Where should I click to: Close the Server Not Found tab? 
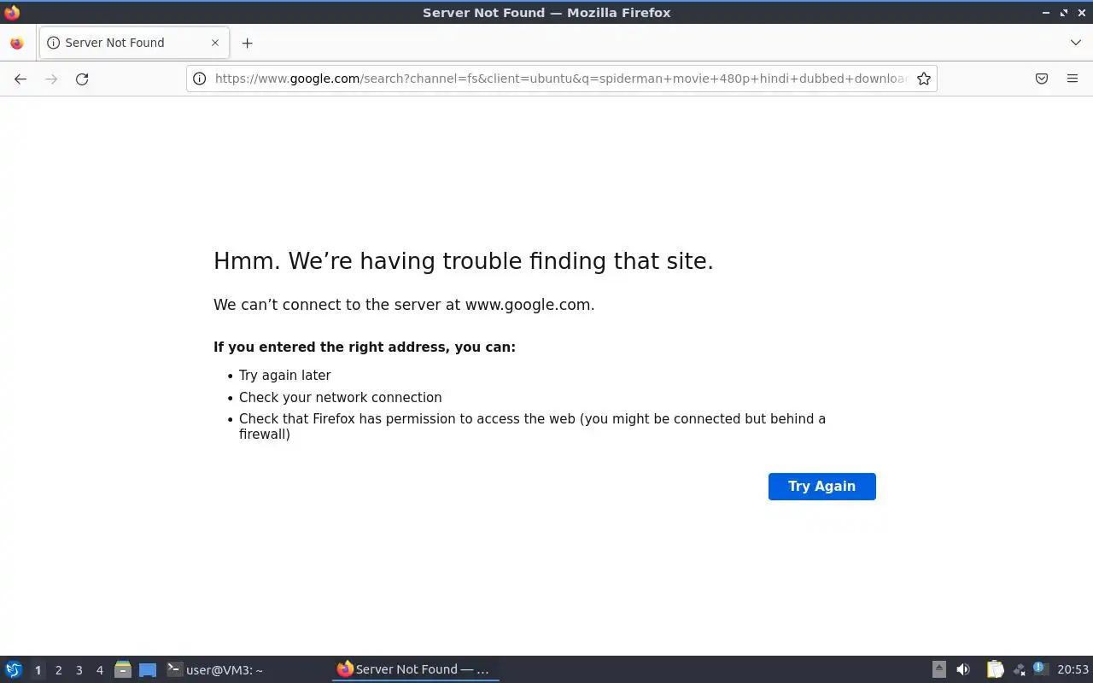point(215,43)
